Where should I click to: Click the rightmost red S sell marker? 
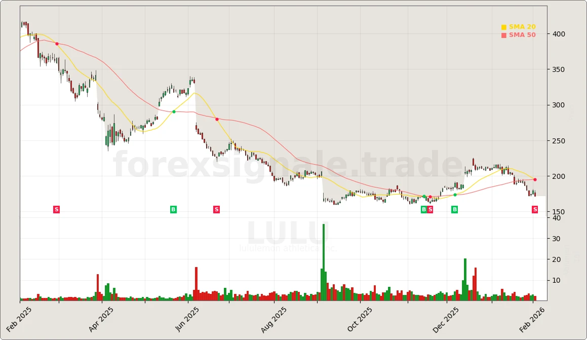pos(535,210)
